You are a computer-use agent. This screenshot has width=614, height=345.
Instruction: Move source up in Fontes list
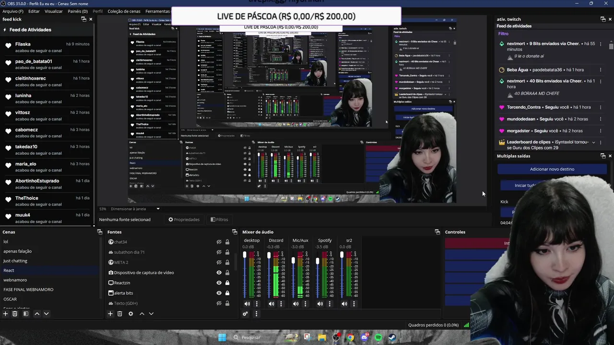pos(142,314)
